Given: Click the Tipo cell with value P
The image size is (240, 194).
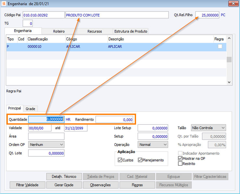Looking at the screenshot, I should [12, 47].
